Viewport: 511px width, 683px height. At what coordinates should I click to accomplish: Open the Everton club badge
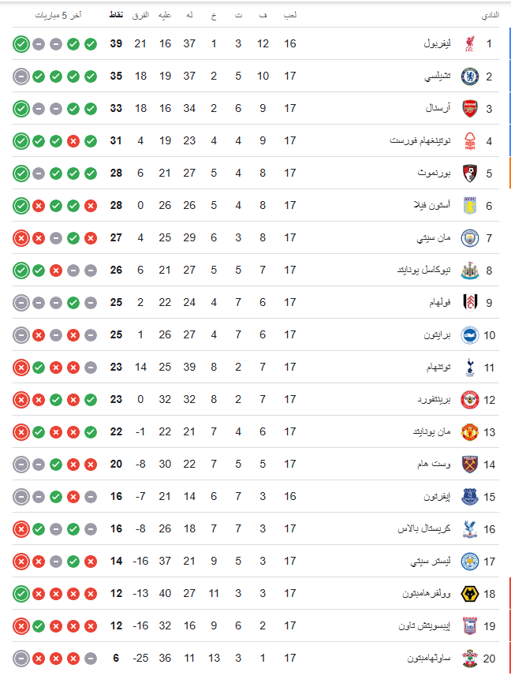[x=469, y=497]
